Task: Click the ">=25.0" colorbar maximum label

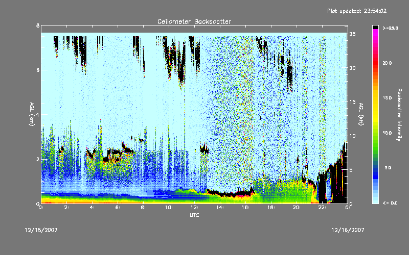Action: click(x=390, y=28)
